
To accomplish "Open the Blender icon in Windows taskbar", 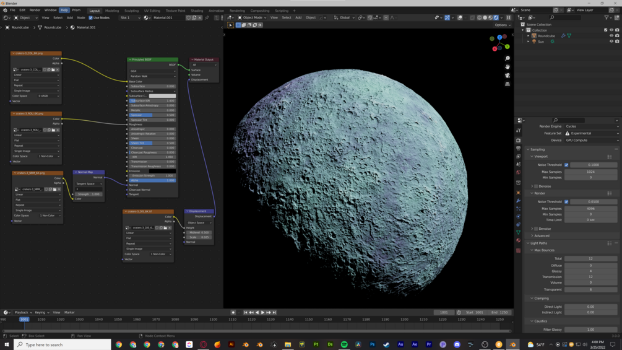I will click(512, 344).
